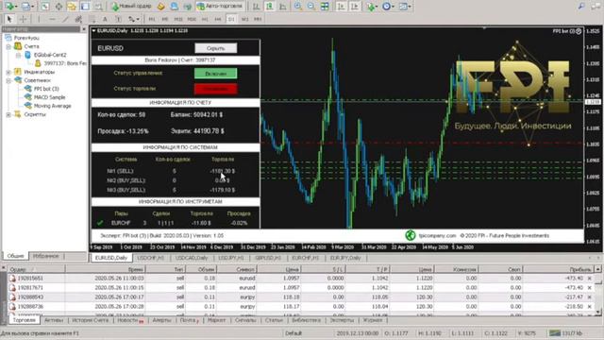
Task: Open the Profiles toolbar icon
Action: pyautogui.click(x=27, y=7)
